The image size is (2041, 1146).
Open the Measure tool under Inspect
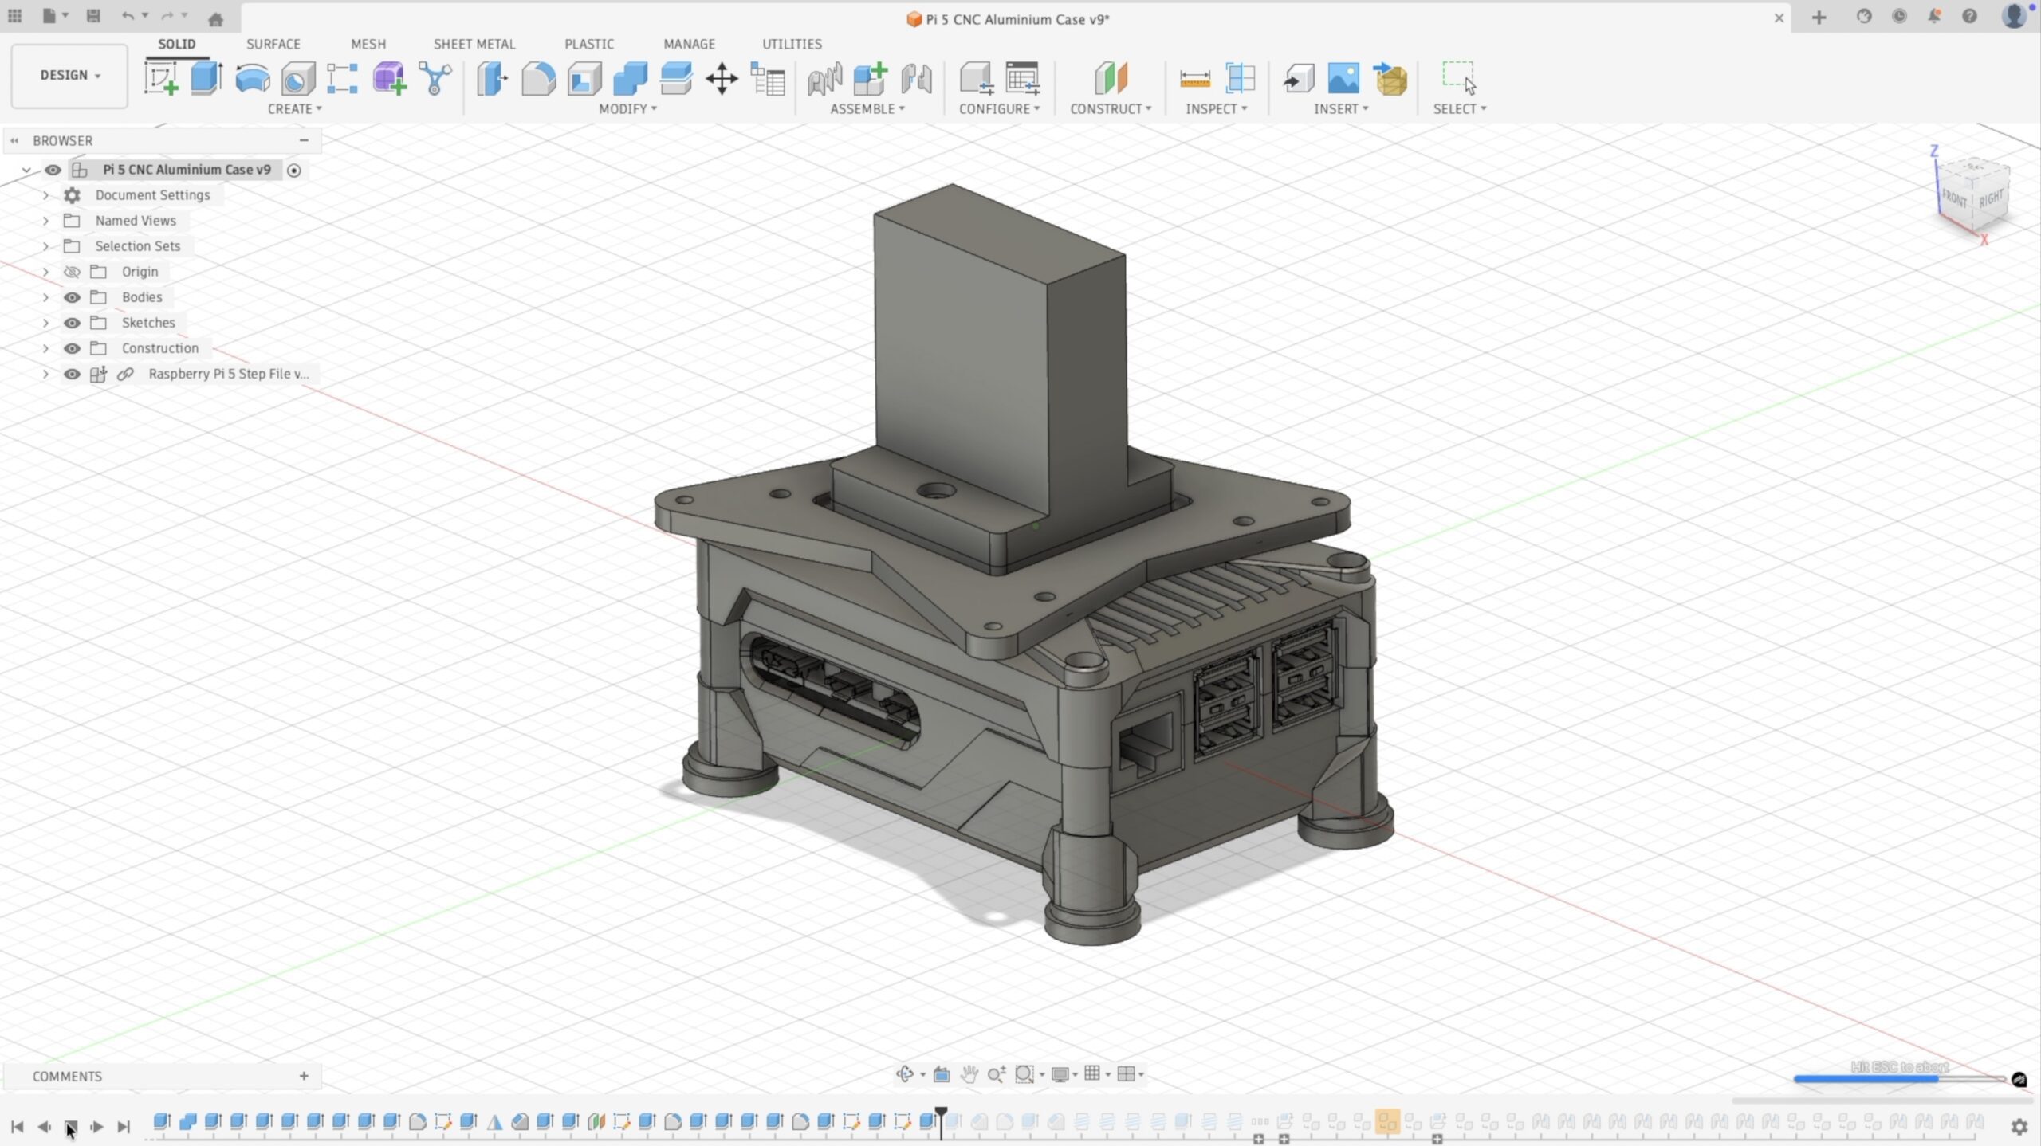coord(1194,78)
